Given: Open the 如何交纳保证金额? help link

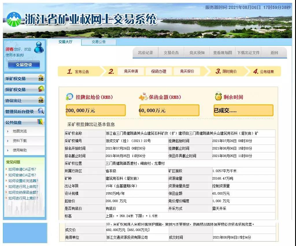Looking at the screenshot, I should click(x=23, y=193).
